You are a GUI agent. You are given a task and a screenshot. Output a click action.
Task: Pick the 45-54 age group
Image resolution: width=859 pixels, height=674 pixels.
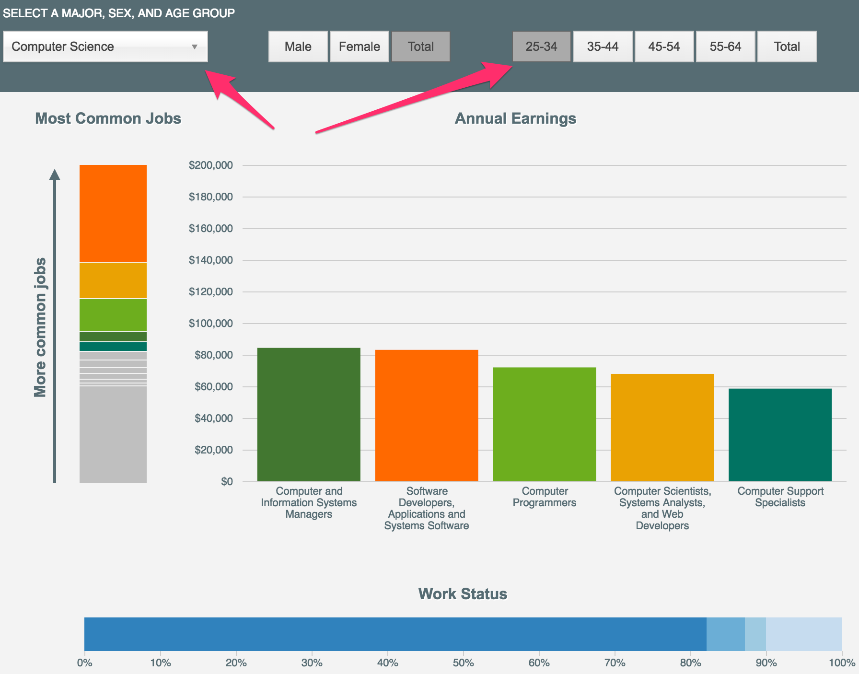pos(664,46)
